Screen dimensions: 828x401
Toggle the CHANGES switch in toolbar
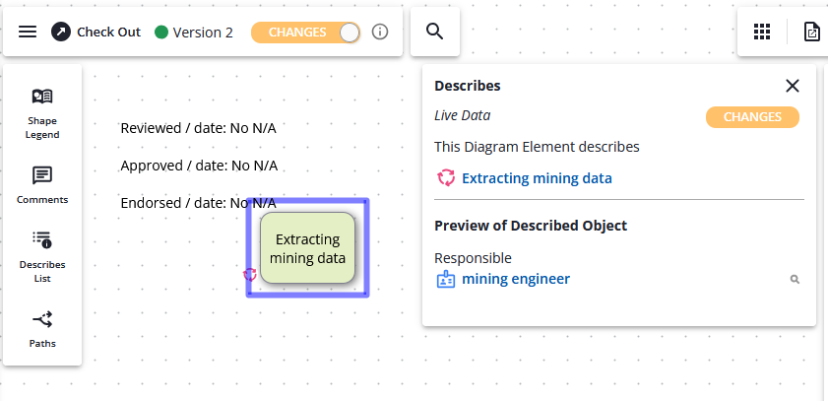tap(306, 32)
